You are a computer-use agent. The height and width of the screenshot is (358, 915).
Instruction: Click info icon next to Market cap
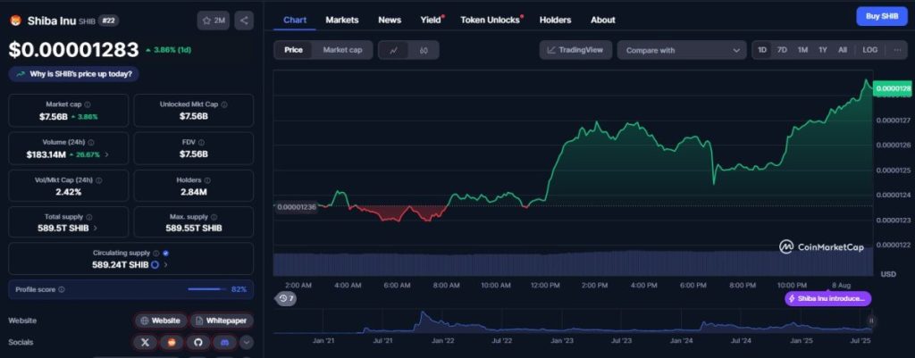pyautogui.click(x=88, y=104)
